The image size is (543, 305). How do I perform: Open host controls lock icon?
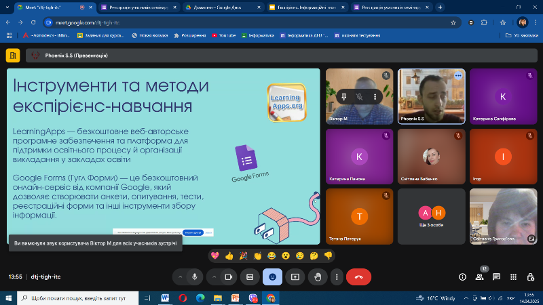[530, 277]
